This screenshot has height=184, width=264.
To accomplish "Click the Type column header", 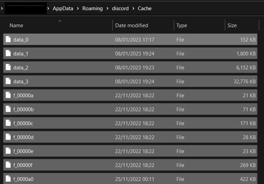I will (x=182, y=26).
